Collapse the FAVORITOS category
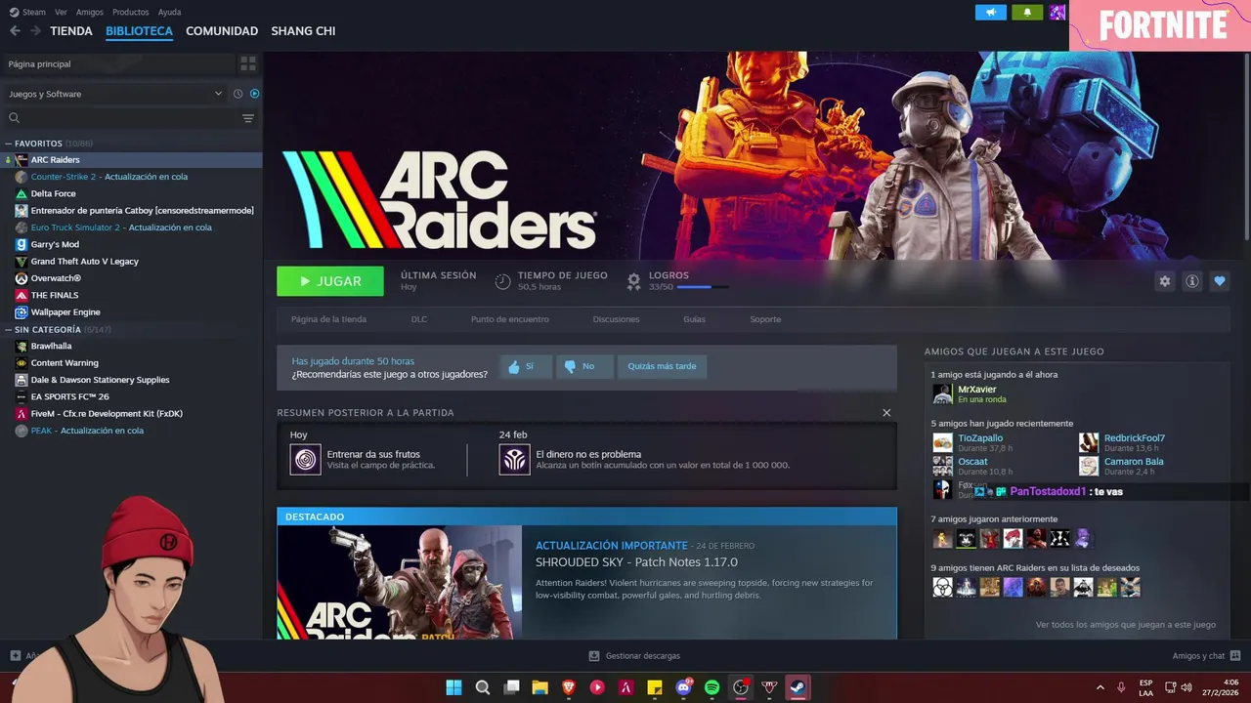Viewport: 1251px width, 703px height. tap(9, 144)
